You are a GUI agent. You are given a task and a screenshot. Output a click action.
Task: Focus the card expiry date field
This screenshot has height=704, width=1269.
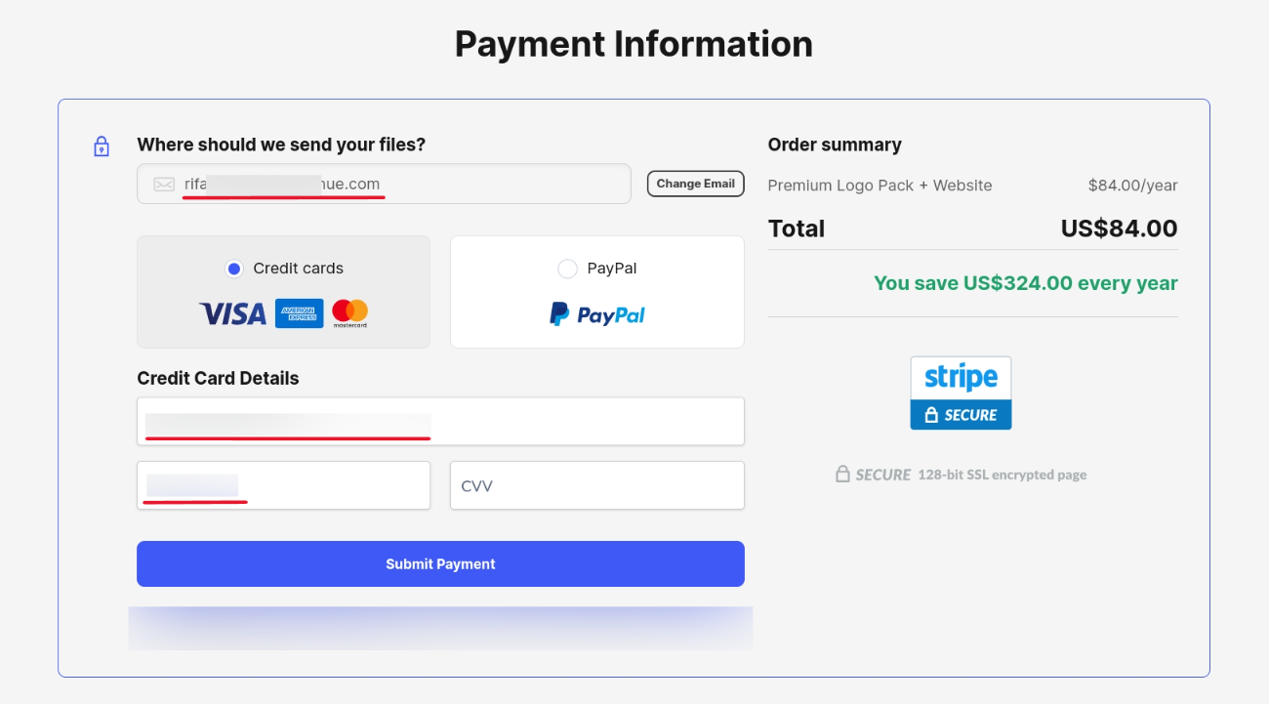tap(283, 485)
